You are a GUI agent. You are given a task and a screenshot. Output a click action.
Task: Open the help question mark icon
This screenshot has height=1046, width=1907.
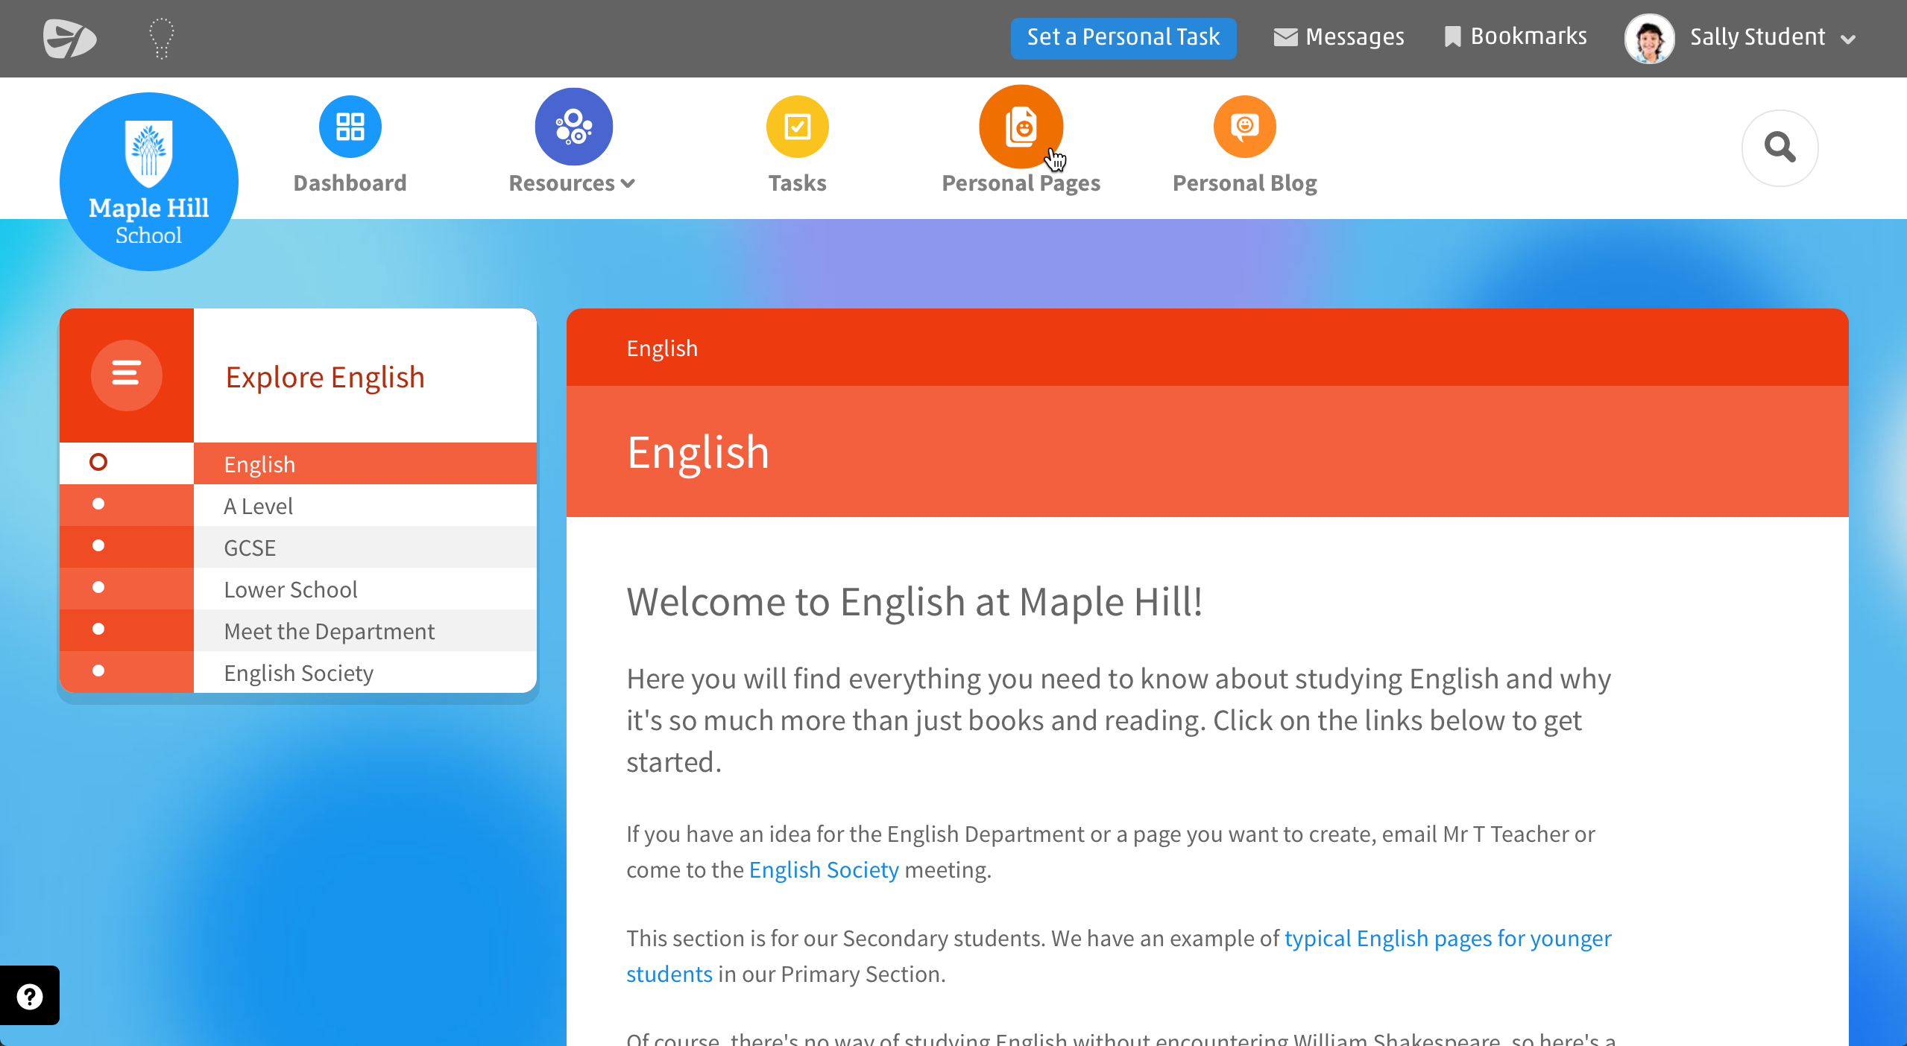pos(30,995)
